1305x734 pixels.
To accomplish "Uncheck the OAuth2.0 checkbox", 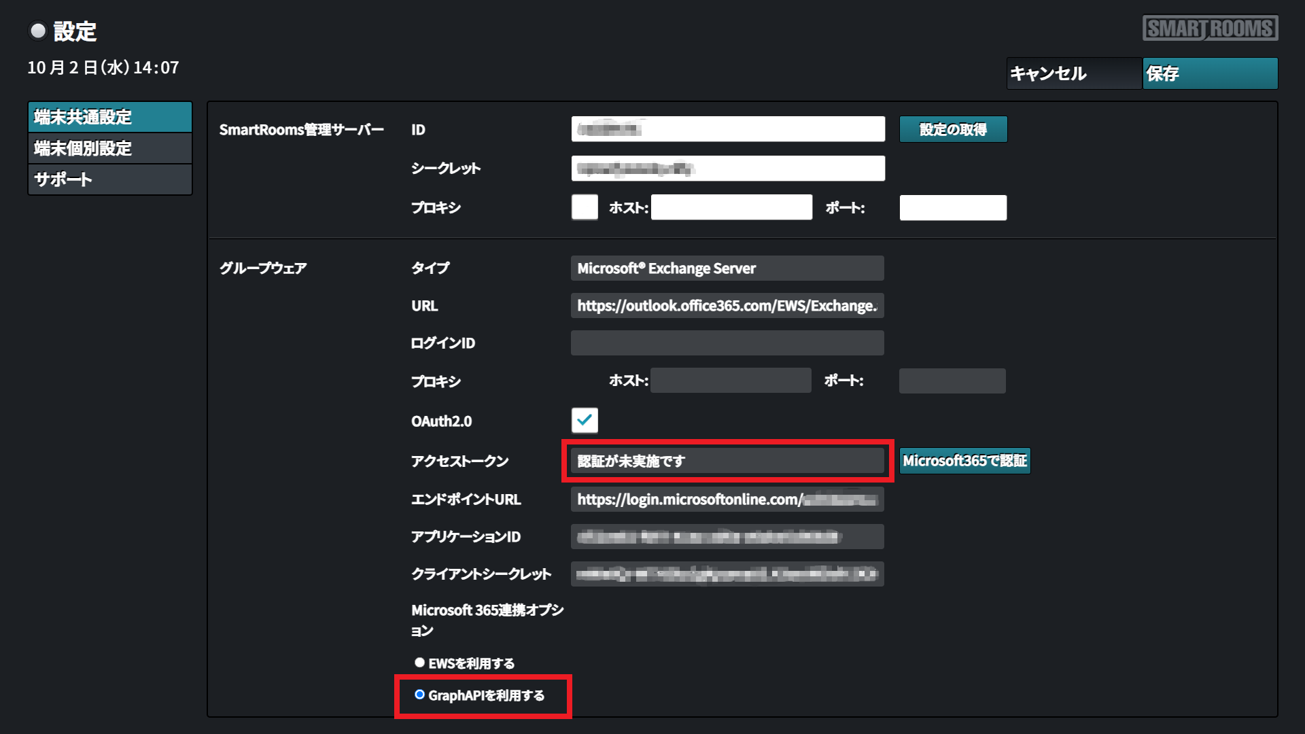I will [585, 420].
